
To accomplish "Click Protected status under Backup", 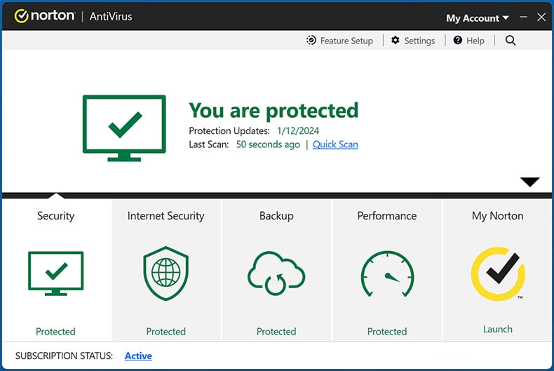I will click(x=276, y=332).
